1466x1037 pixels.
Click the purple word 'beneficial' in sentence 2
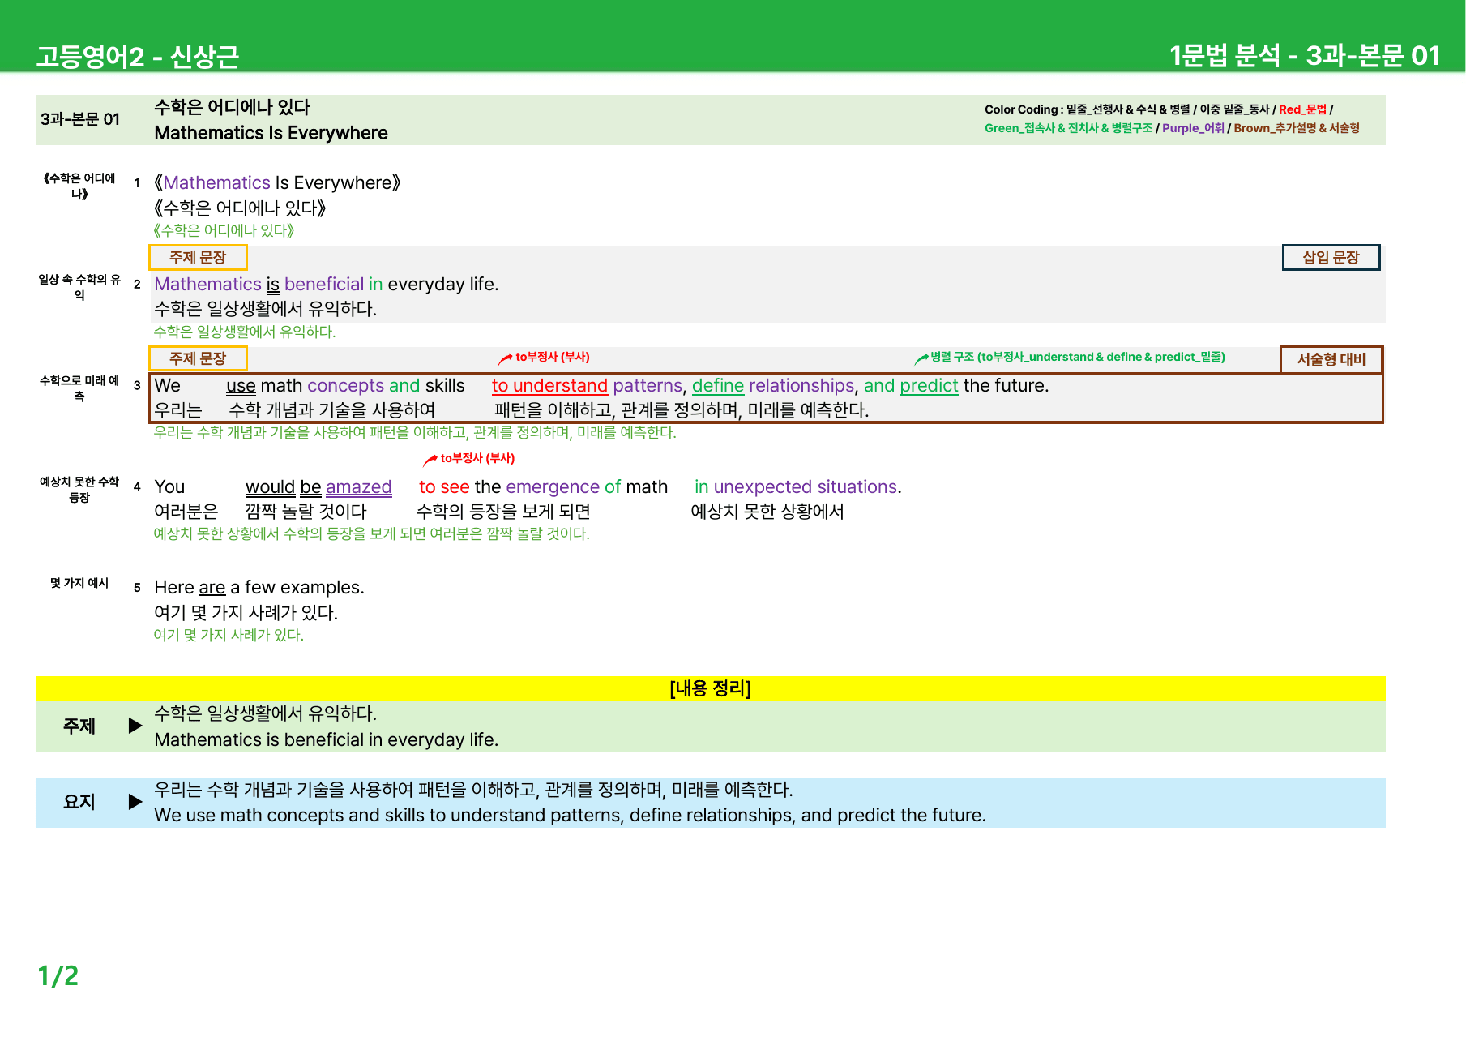(324, 285)
